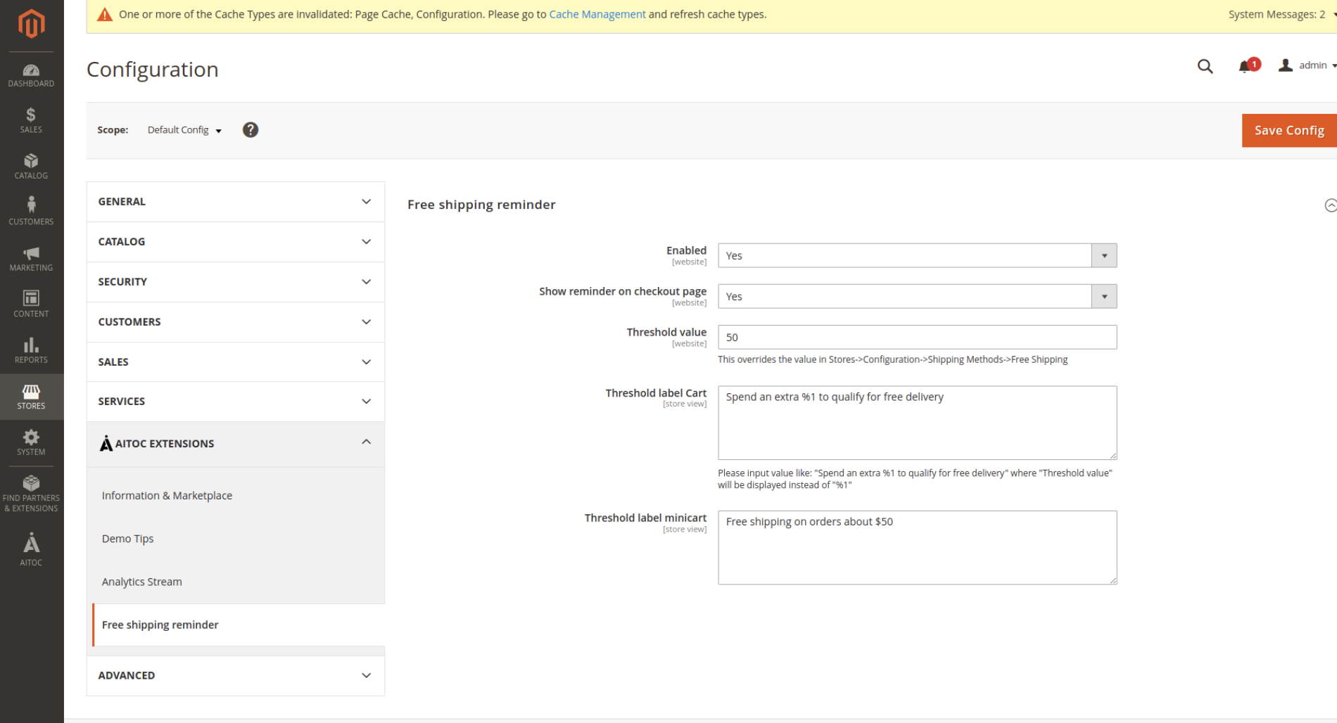Expand the CATALOG configuration section

235,242
